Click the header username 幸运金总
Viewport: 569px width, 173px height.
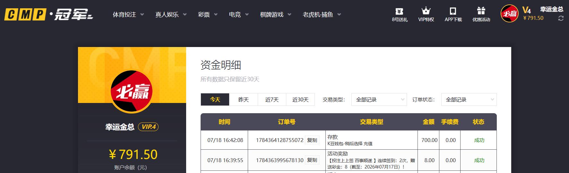point(552,9)
